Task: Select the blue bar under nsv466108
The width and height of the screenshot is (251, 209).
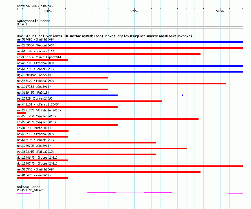Action: coord(130,66)
